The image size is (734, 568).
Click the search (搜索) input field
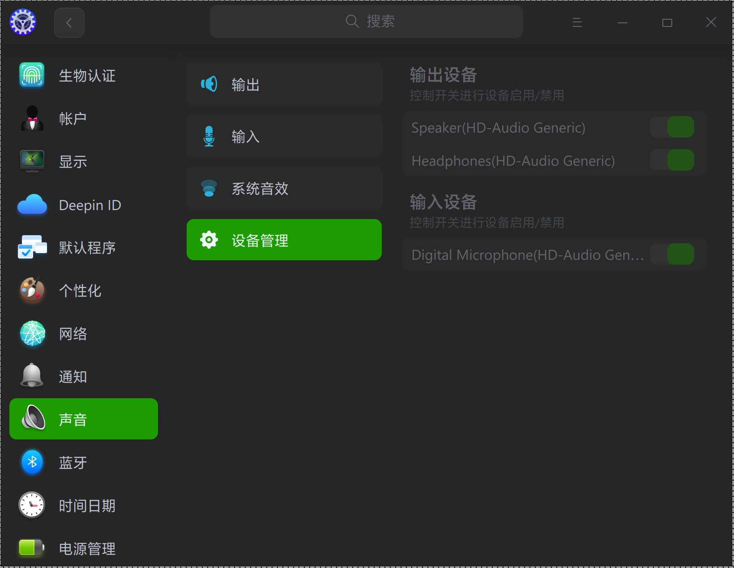coord(366,22)
